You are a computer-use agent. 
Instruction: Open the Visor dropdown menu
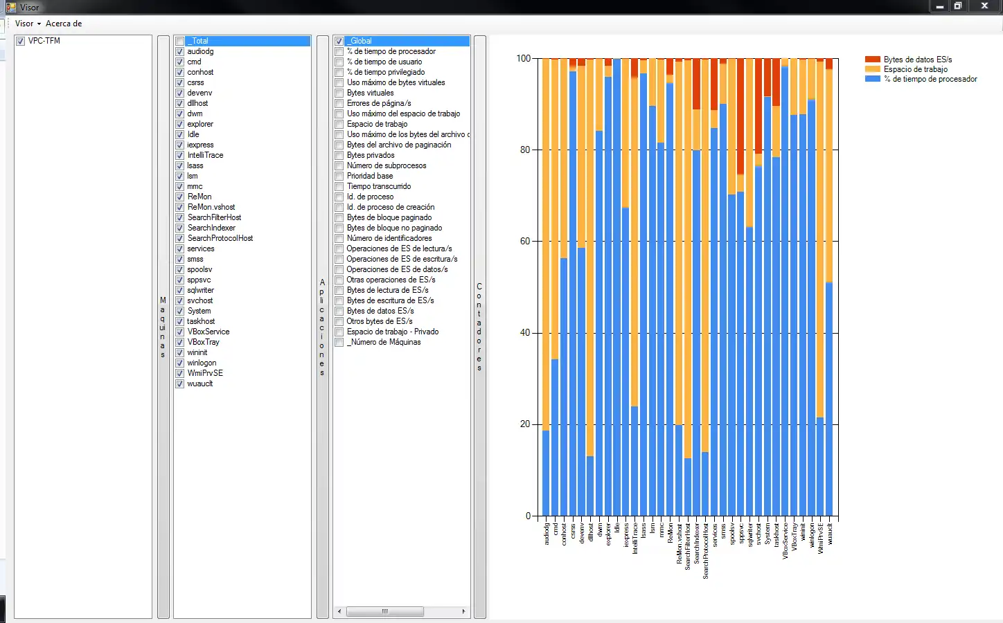point(28,24)
